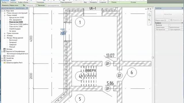Close the Диспетчер проекта panel
This screenshot has height=103, width=184.
(27, 8)
